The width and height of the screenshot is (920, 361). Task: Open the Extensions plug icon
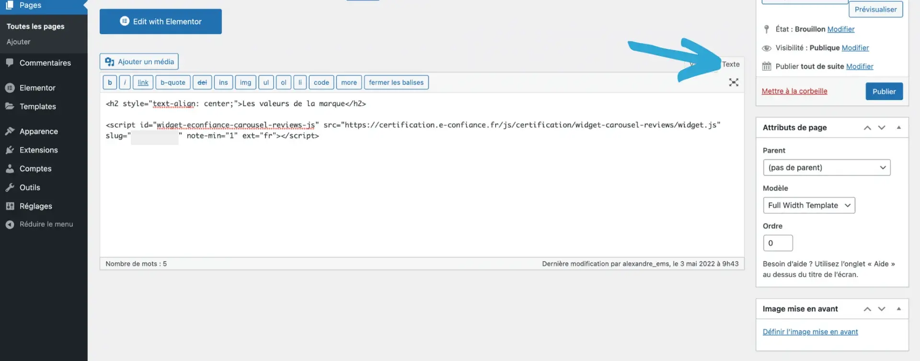pyautogui.click(x=10, y=150)
